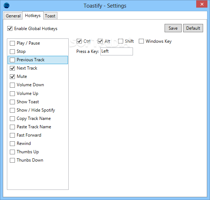Enable the Fast Forward checkbox

[12, 135]
